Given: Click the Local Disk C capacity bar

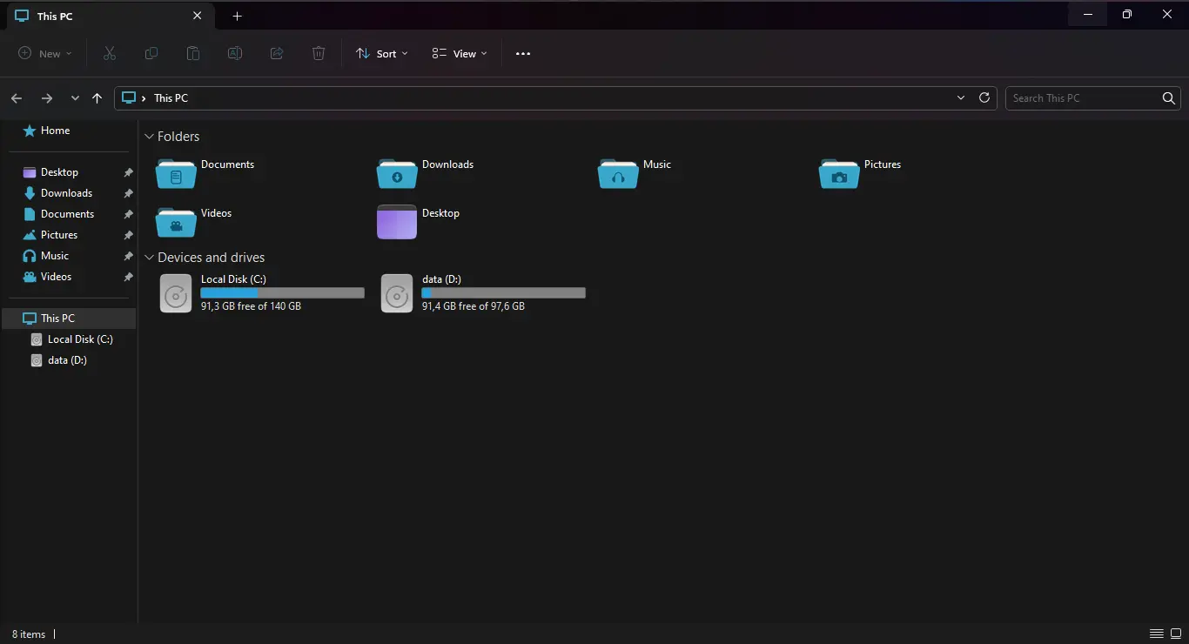Looking at the screenshot, I should (282, 292).
